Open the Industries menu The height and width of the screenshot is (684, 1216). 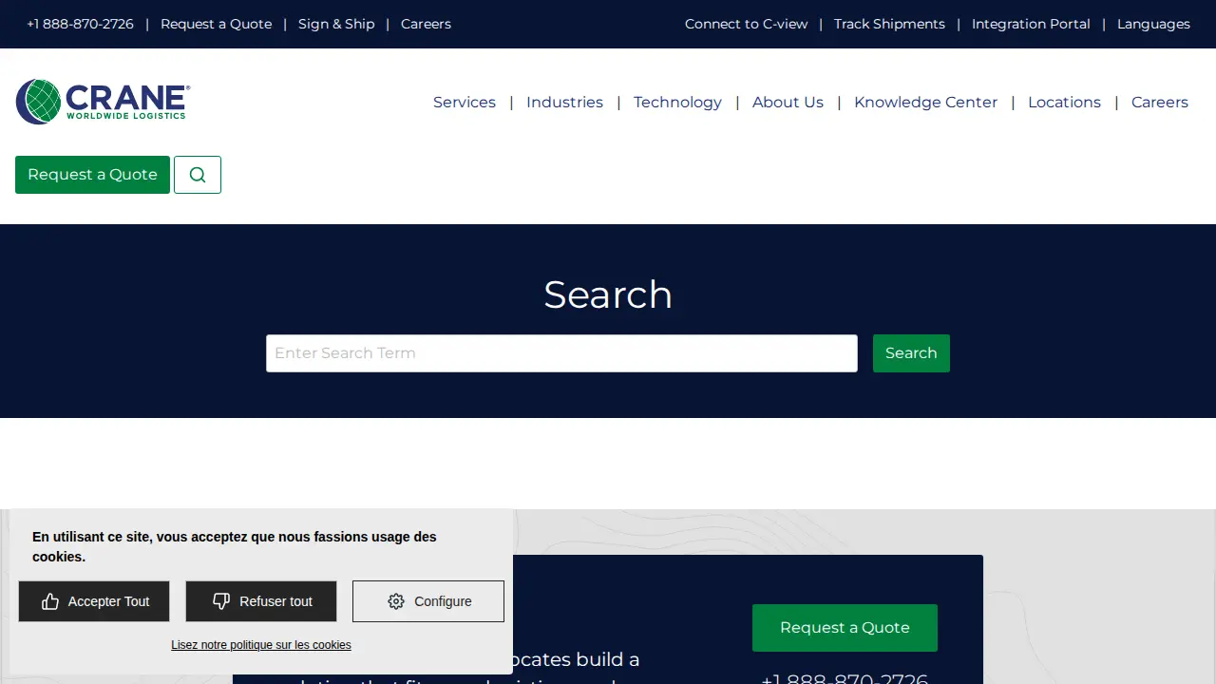[564, 103]
